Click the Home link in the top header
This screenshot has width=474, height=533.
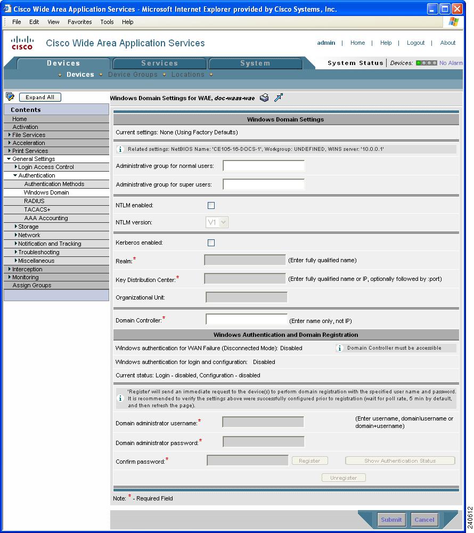(357, 43)
